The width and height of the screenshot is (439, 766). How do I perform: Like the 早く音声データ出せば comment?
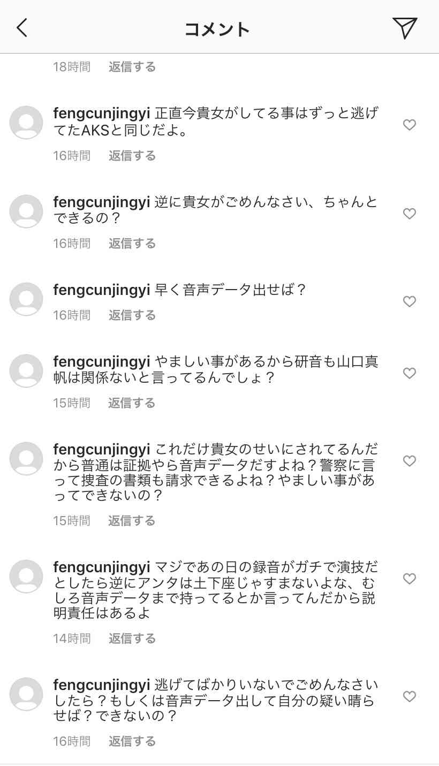tap(410, 302)
